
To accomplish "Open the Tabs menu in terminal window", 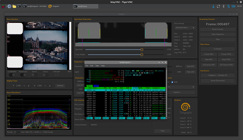I will pos(97,66).
